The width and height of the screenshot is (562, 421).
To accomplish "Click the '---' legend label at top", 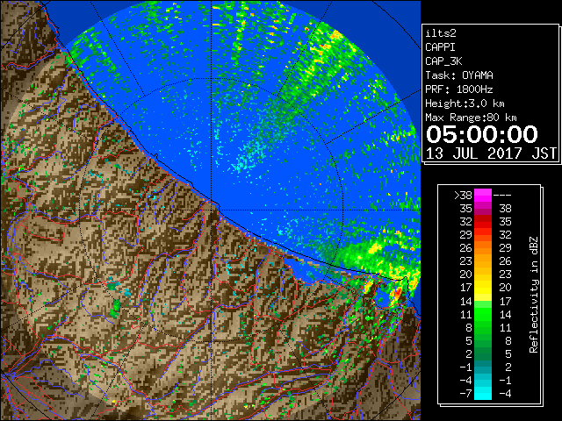I will (x=502, y=196).
